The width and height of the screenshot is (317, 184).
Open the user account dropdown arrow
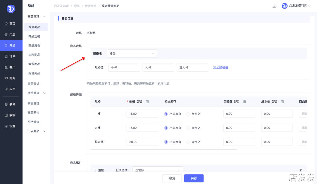pyautogui.click(x=309, y=6)
